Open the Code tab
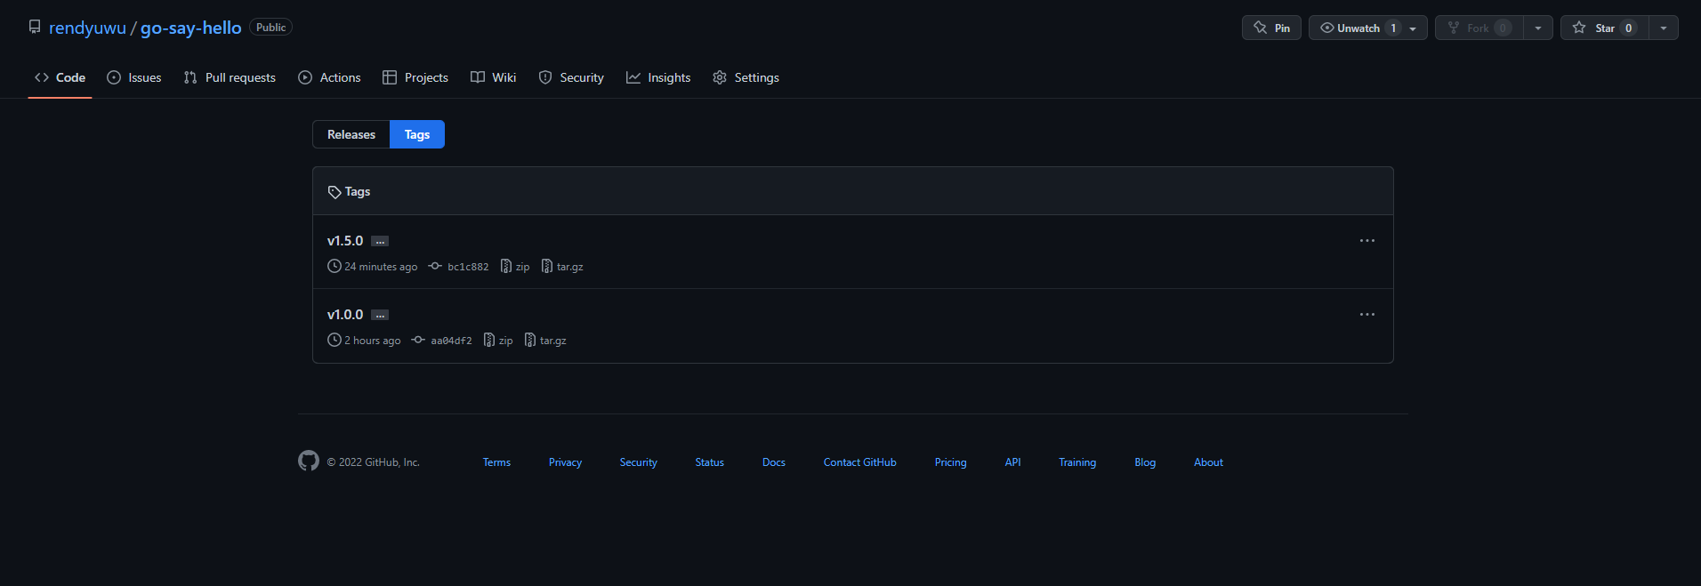Screen dimensions: 1701x586 pos(60,77)
